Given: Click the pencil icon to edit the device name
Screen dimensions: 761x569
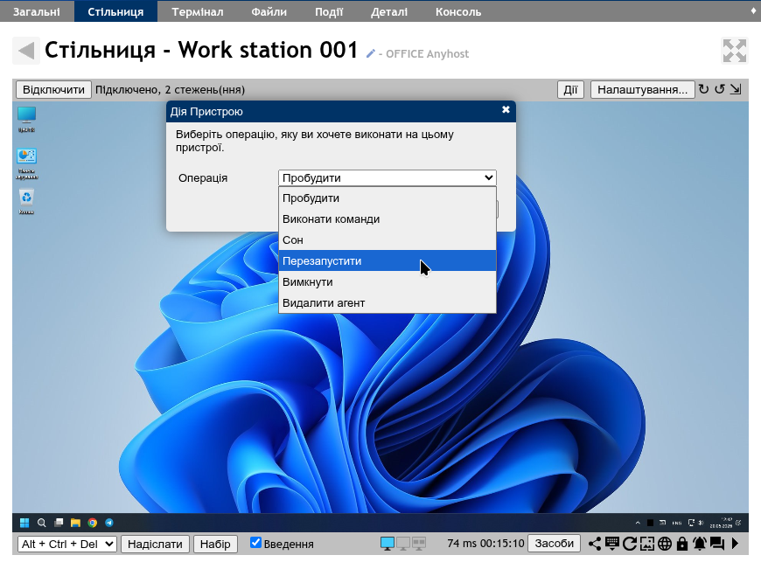Looking at the screenshot, I should tap(370, 53).
